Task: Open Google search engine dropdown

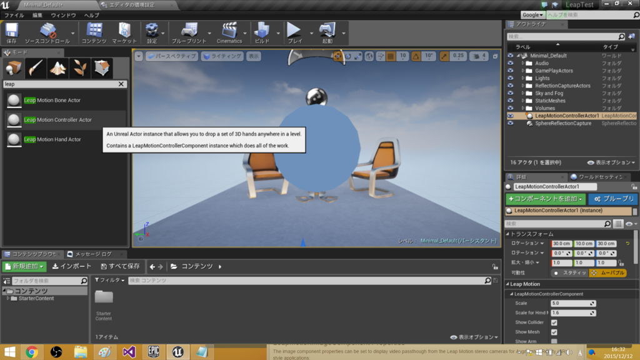Action: (533, 15)
